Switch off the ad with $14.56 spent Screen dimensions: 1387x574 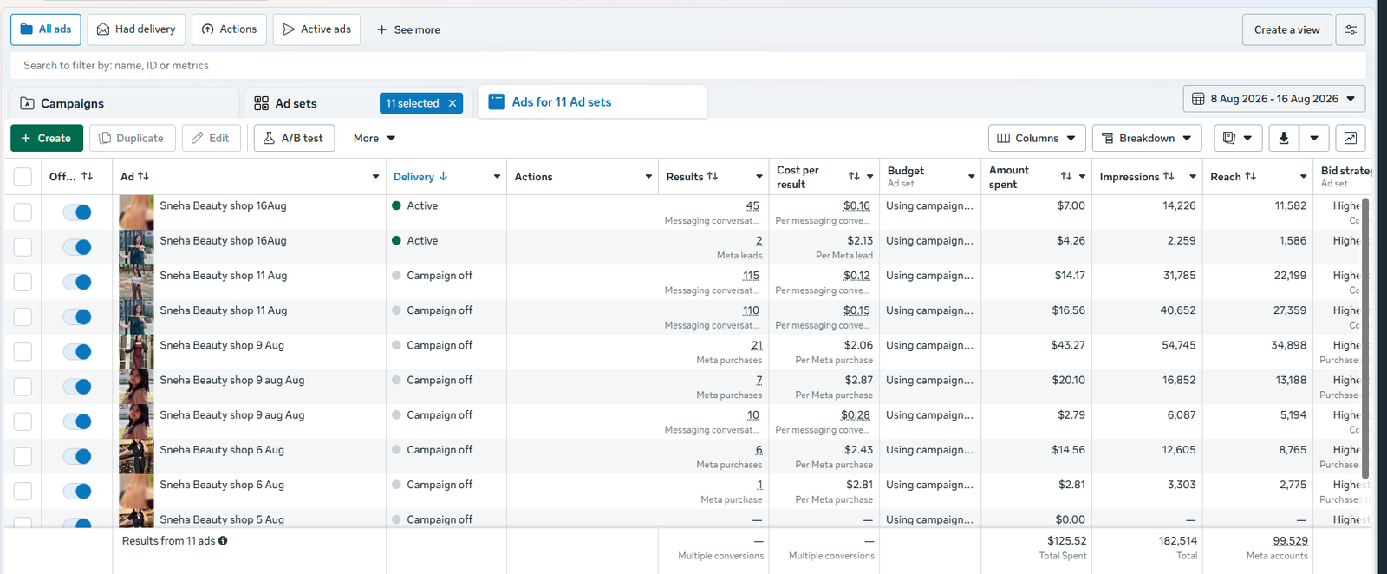click(77, 456)
